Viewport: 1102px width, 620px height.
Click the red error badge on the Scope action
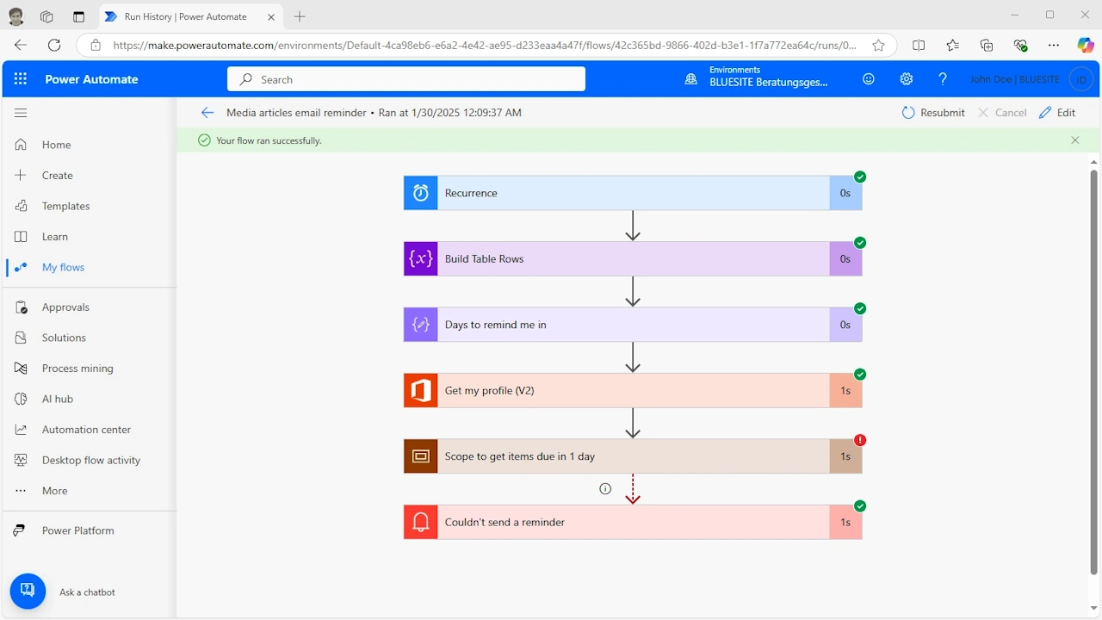tap(859, 440)
